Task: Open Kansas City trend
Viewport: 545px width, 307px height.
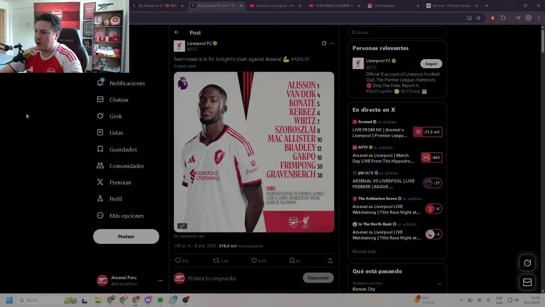Action: [x=364, y=289]
